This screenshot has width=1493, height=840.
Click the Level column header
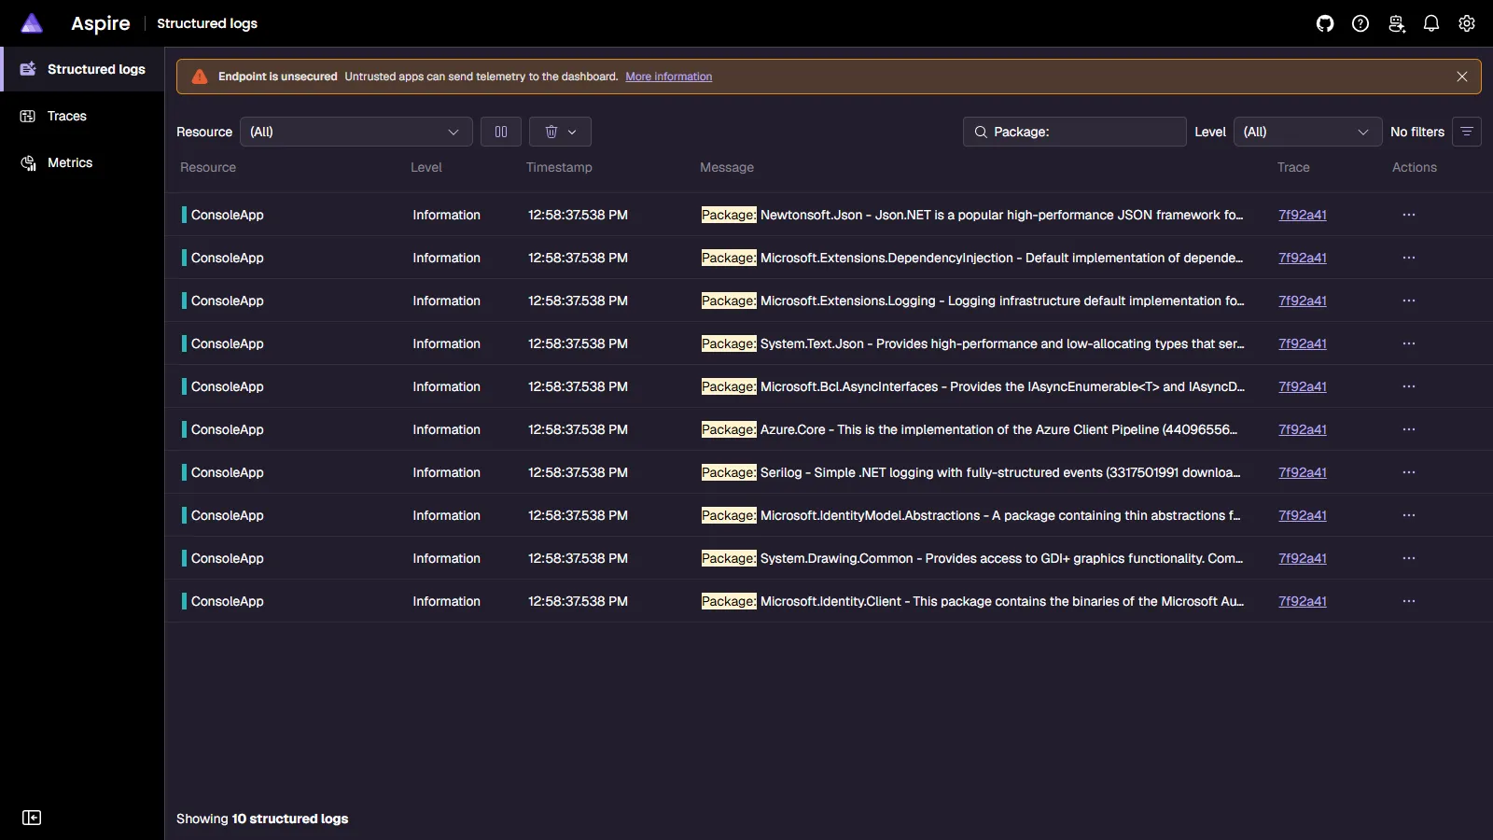426,167
